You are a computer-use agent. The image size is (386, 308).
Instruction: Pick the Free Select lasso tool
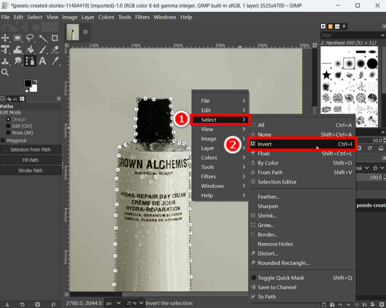tap(30, 38)
